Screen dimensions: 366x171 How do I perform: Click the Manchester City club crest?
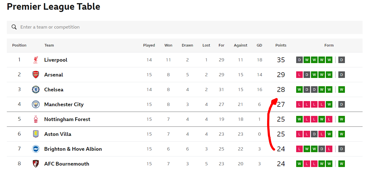point(36,104)
